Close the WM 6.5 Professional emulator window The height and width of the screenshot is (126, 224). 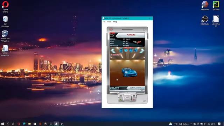point(149,18)
